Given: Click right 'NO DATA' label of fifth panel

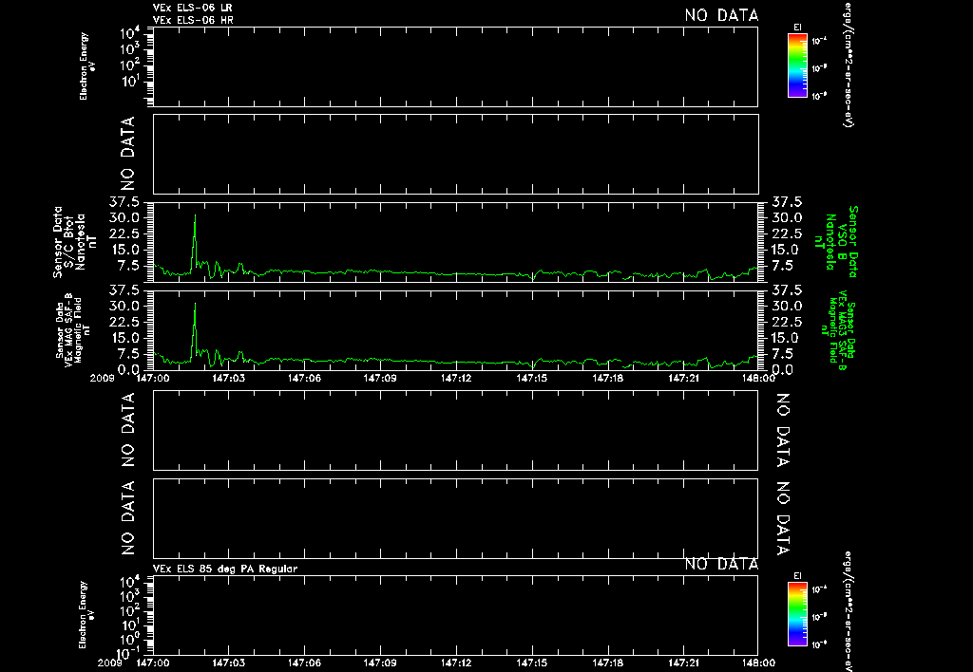Looking at the screenshot, I should (x=783, y=430).
